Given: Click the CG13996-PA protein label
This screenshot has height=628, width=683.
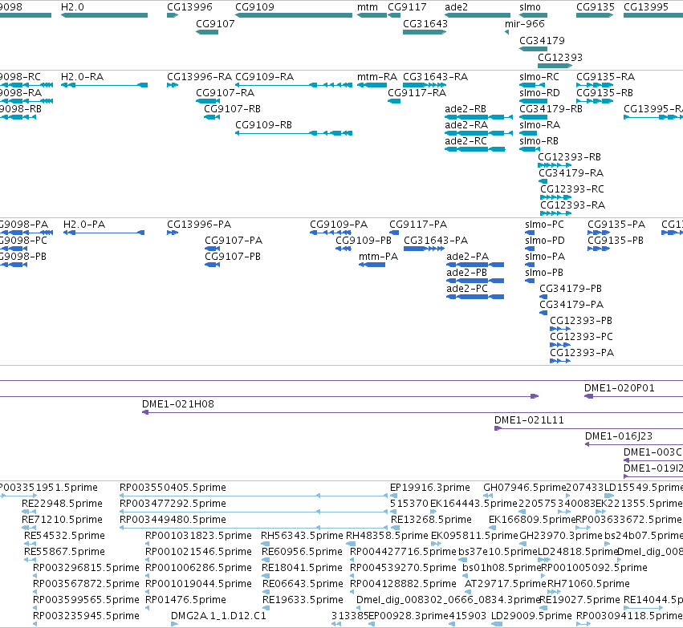Looking at the screenshot, I should pos(199,225).
